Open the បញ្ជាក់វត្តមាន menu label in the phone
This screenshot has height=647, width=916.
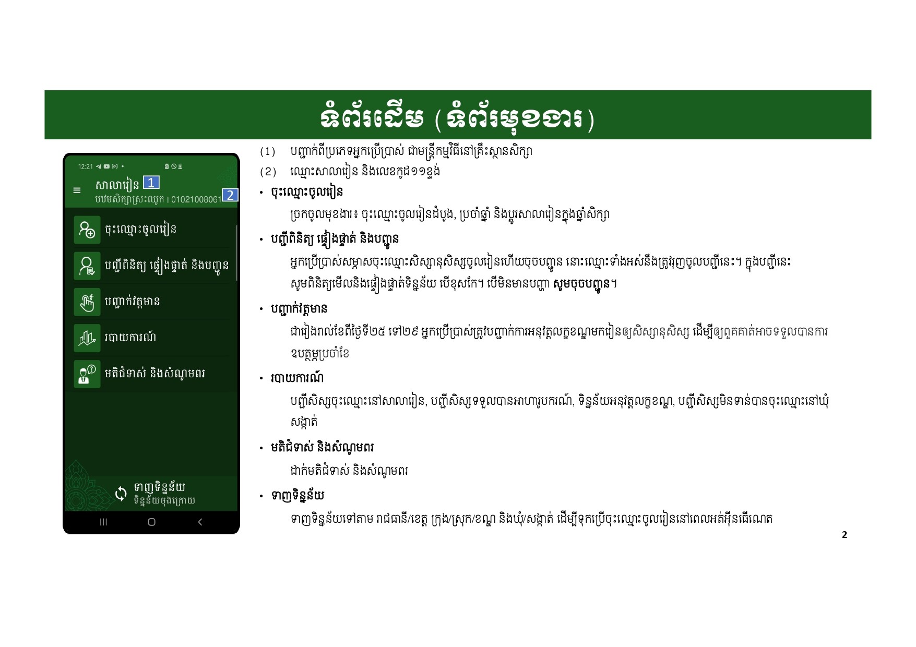point(132,302)
